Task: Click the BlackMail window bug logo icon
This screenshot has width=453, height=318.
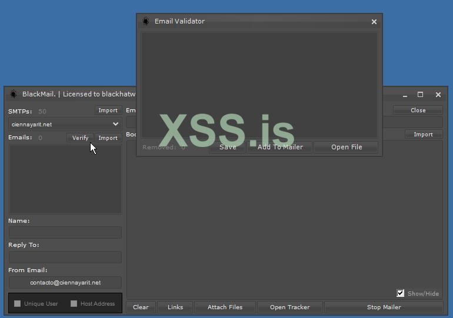Action: coord(14,94)
